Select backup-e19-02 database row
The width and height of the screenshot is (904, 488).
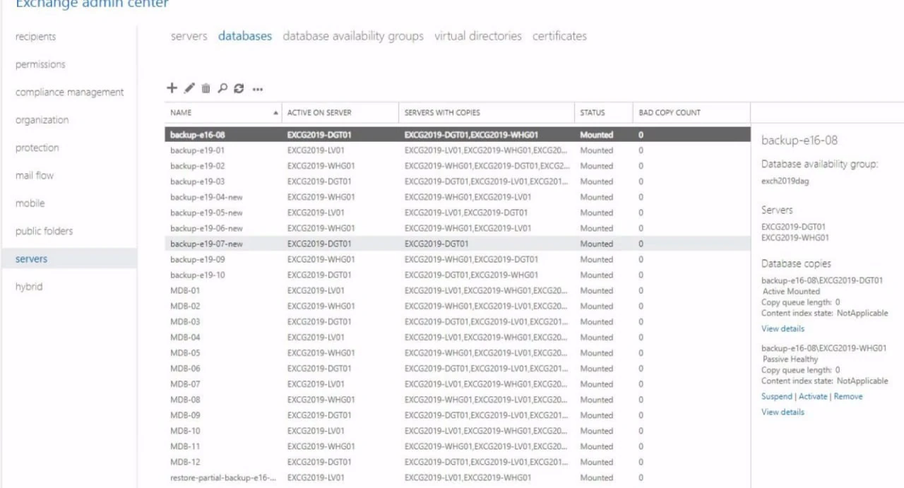tap(458, 166)
